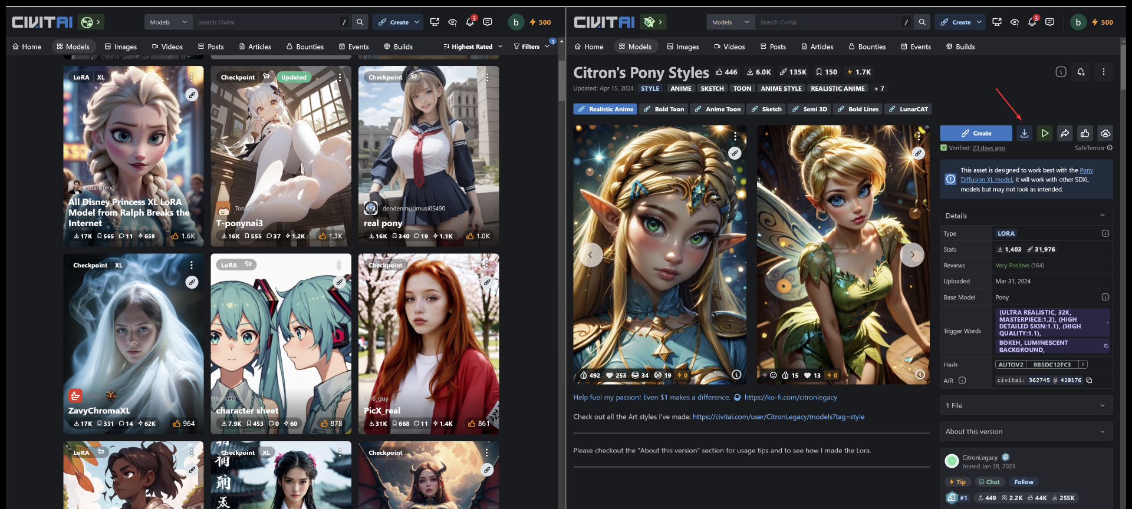
Task: Open the + 7 more tags badge
Action: [879, 88]
